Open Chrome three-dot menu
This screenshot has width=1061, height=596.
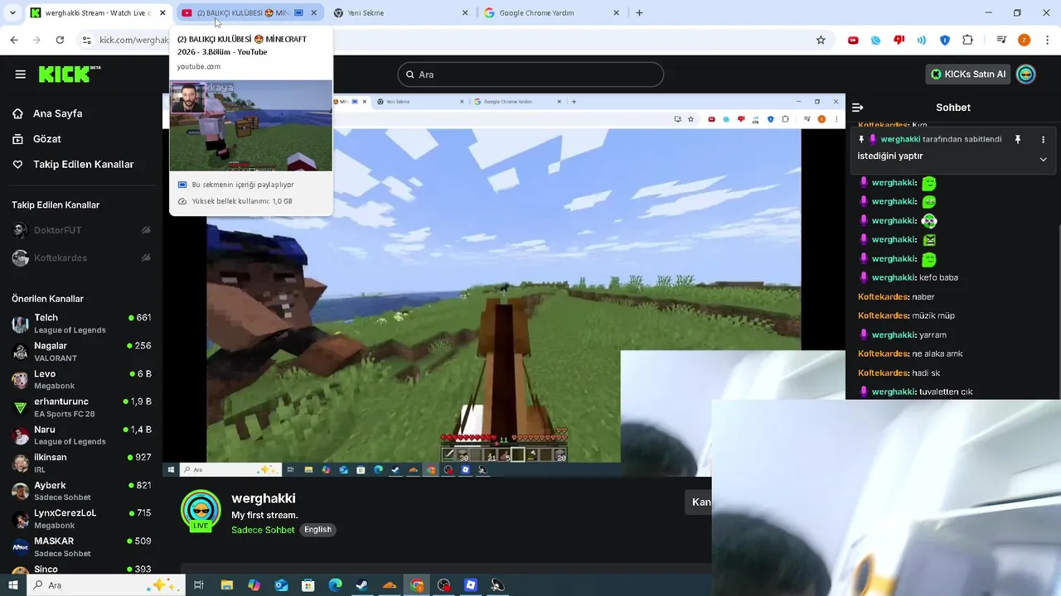1047,40
